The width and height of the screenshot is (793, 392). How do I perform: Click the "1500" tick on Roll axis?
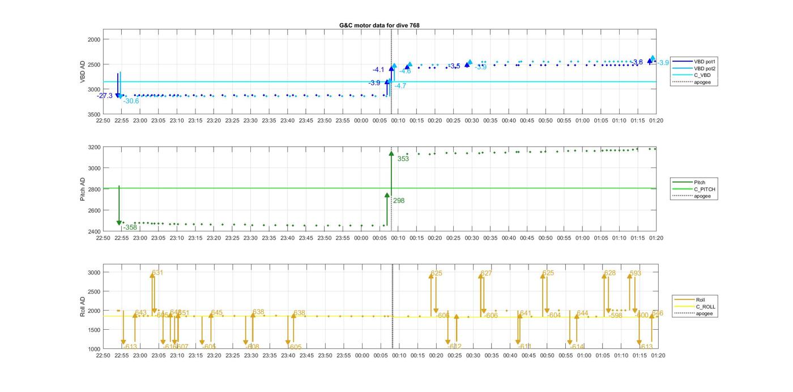(94, 330)
